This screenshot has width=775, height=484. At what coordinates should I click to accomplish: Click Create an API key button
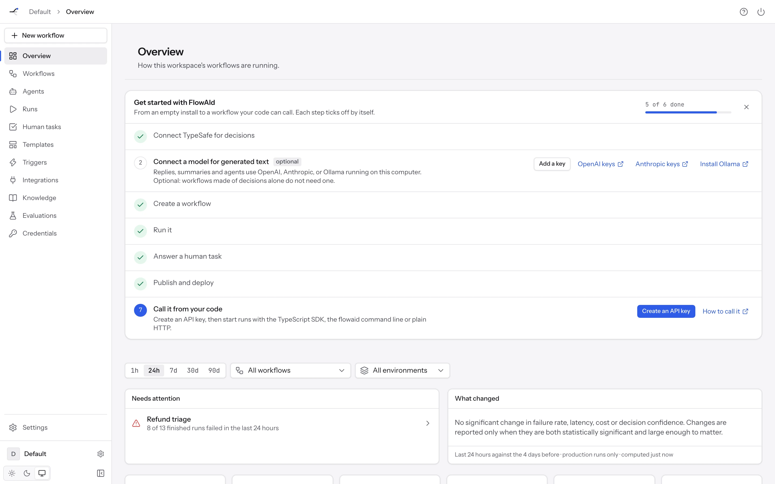pyautogui.click(x=666, y=311)
